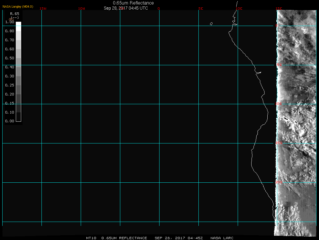Screen dimensions: 319x240
Task: Click the 15S latitude label
Action: tap(279, 143)
